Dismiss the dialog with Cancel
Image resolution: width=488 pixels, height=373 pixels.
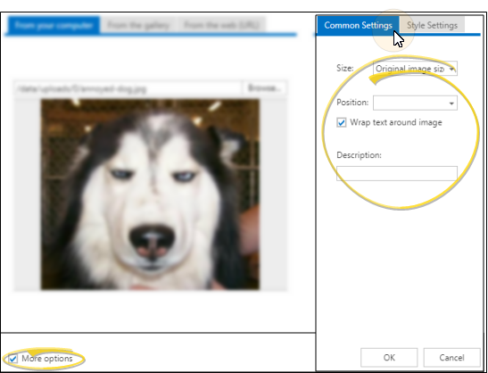(451, 358)
